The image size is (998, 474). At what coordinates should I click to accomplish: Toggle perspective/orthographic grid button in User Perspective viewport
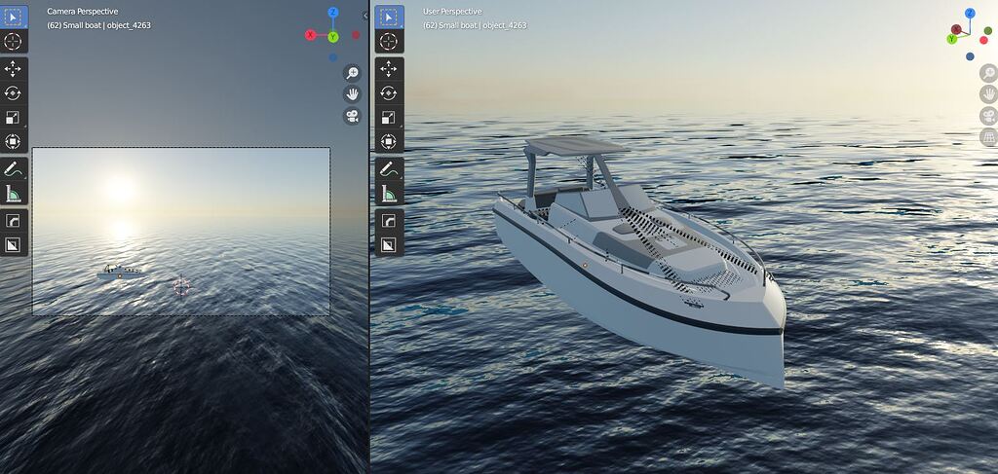[x=988, y=137]
